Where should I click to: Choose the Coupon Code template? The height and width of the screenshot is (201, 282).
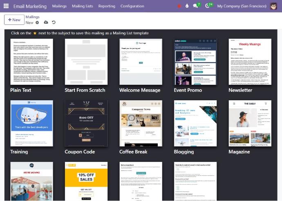(x=86, y=123)
